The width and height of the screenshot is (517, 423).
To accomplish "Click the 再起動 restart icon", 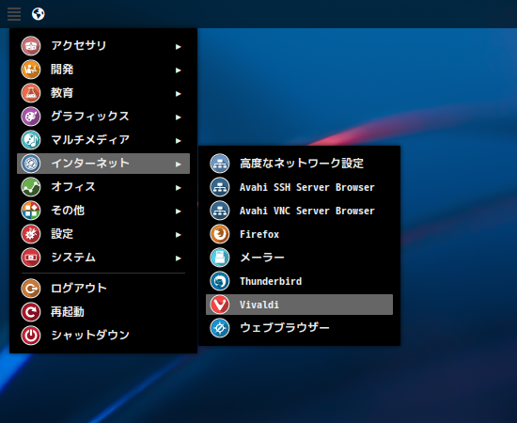I will (31, 312).
